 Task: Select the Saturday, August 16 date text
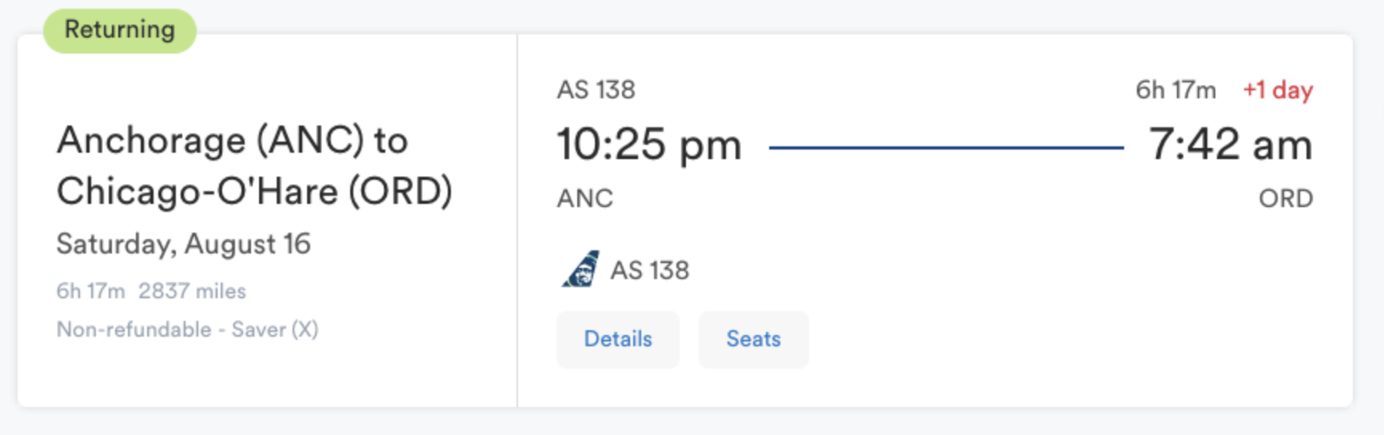pos(183,244)
